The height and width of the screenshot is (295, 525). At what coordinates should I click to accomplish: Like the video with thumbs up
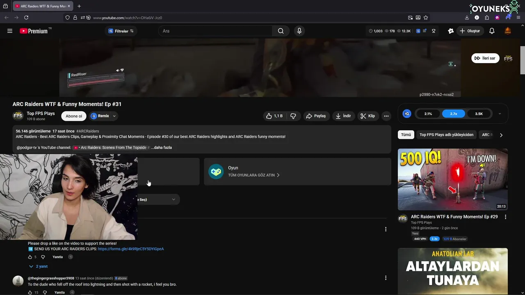coord(274,116)
